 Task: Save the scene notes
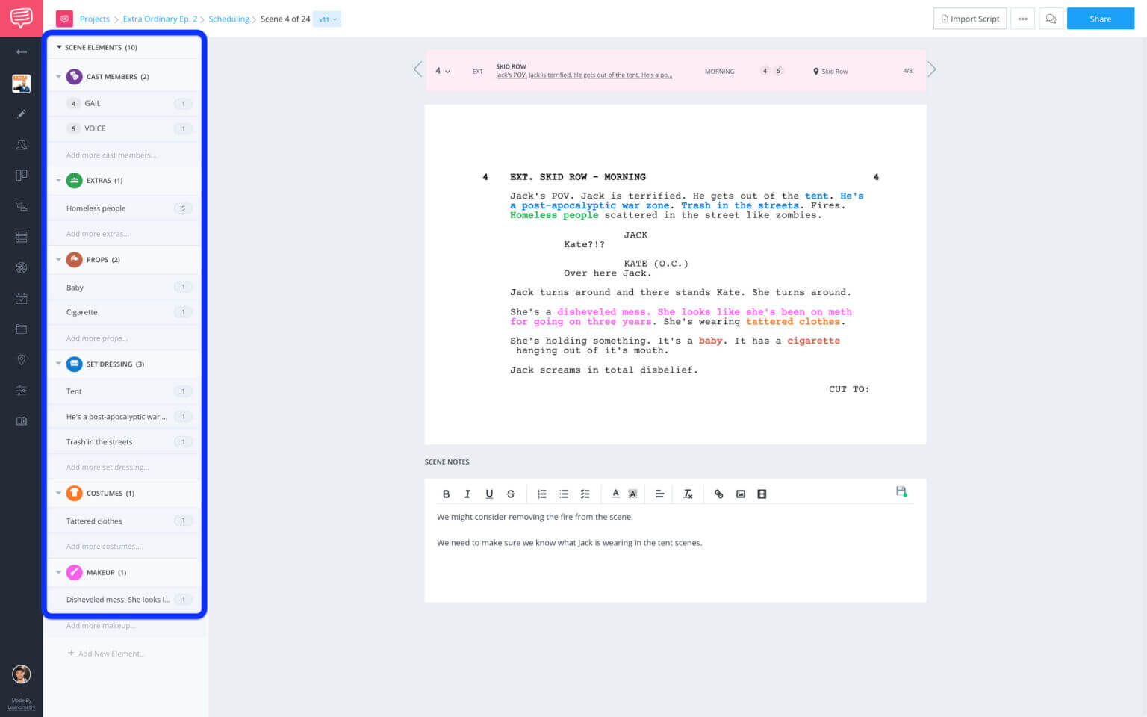pyautogui.click(x=901, y=492)
